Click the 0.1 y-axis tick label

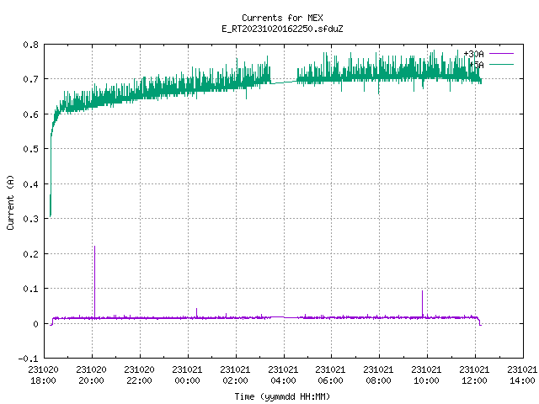point(30,289)
